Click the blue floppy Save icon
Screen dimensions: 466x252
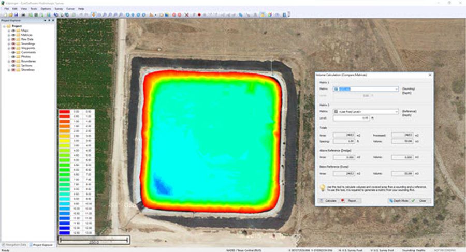16,14
